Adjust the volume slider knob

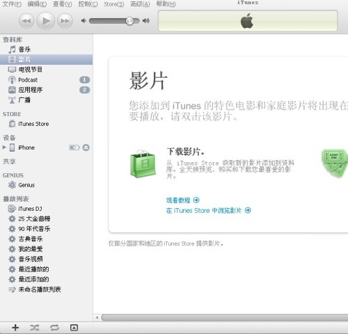tap(129, 21)
